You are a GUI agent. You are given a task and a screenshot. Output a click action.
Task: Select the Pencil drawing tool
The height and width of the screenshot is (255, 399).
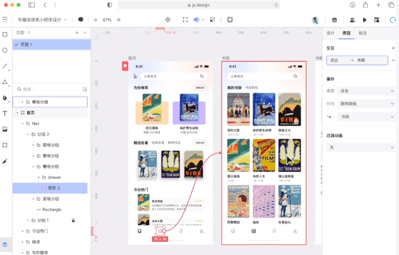tap(5, 161)
